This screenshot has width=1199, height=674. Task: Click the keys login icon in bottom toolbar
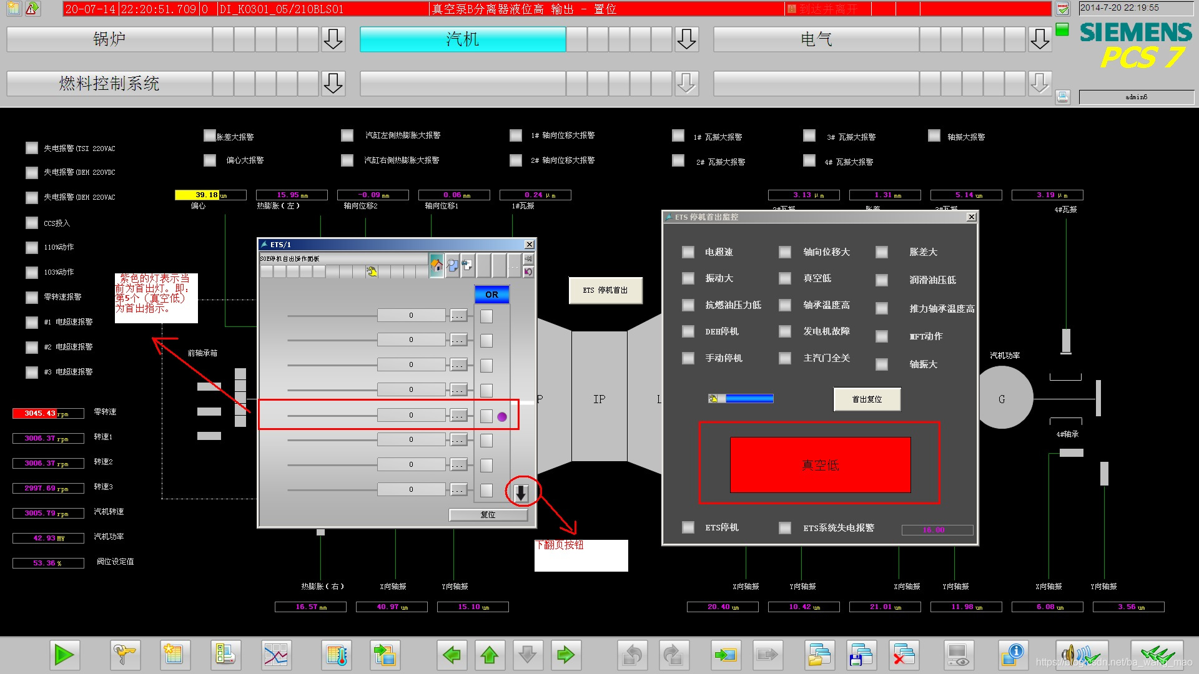click(124, 655)
